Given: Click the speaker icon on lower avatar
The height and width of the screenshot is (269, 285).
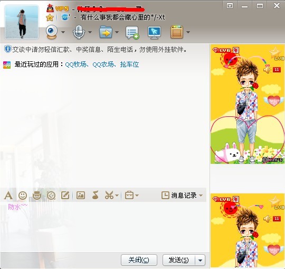Looking at the screenshot, I should pos(267,218).
